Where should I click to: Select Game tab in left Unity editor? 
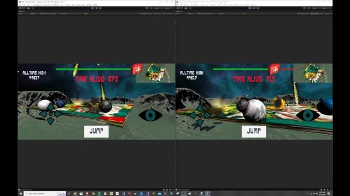(22, 11)
